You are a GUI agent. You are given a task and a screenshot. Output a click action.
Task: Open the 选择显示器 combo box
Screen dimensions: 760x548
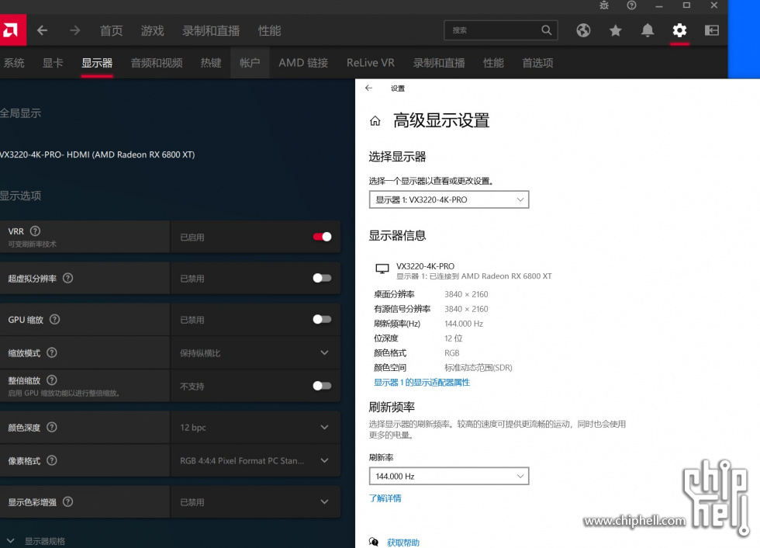(x=449, y=199)
